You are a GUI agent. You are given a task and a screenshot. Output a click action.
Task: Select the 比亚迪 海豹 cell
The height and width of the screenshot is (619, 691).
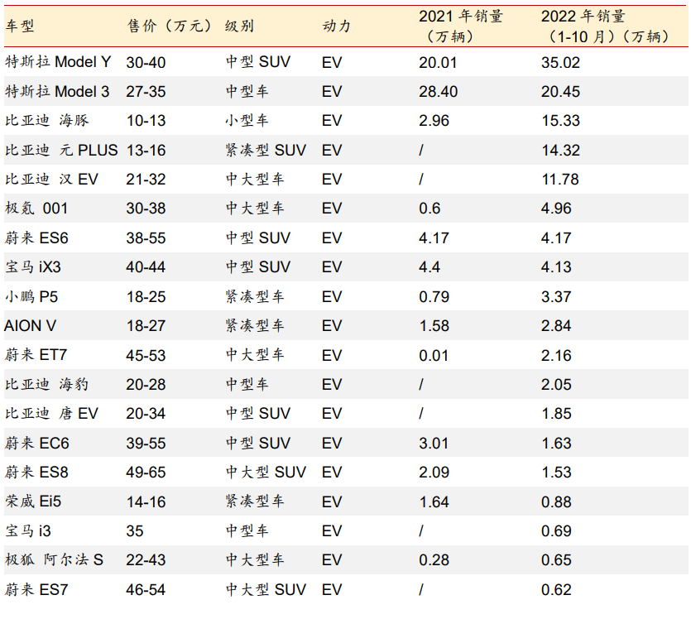[47, 385]
